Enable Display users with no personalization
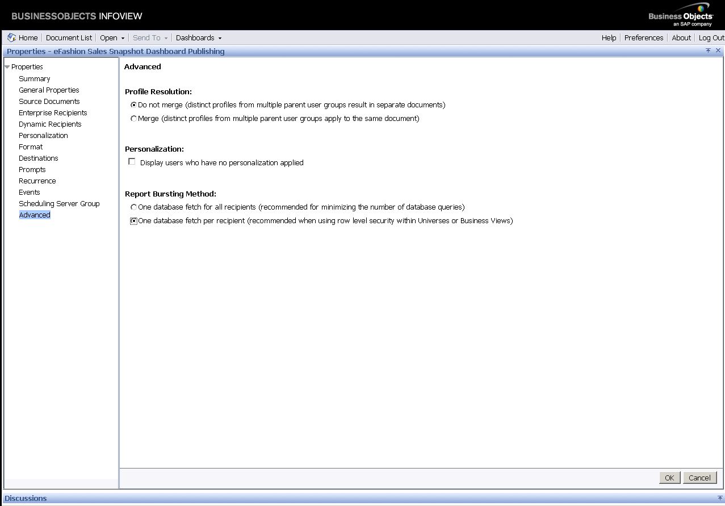The height and width of the screenshot is (506, 725). point(132,162)
